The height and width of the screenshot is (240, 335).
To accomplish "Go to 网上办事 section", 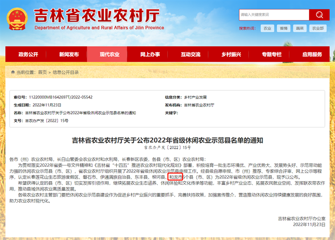I will pos(150,55).
